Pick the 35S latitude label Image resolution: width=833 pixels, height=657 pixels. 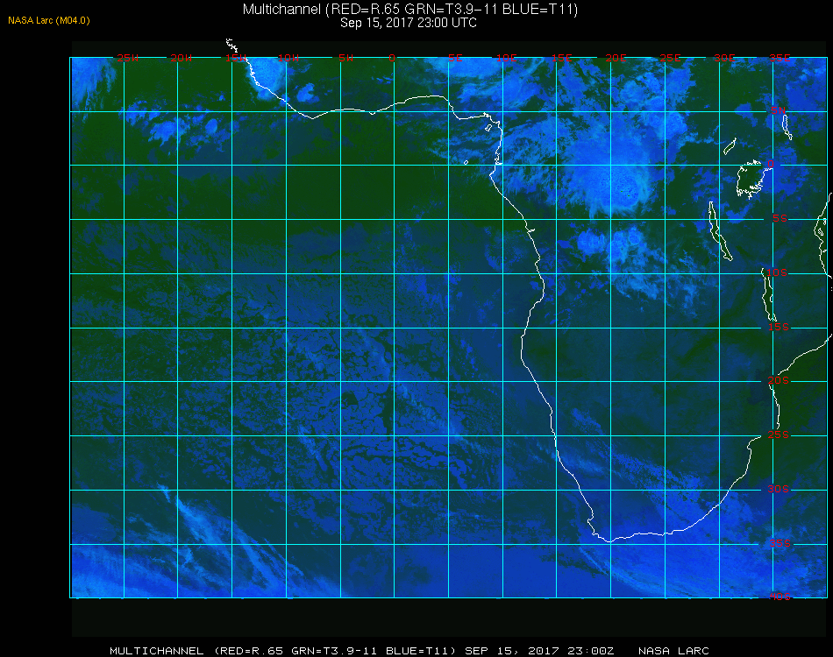pyautogui.click(x=780, y=543)
